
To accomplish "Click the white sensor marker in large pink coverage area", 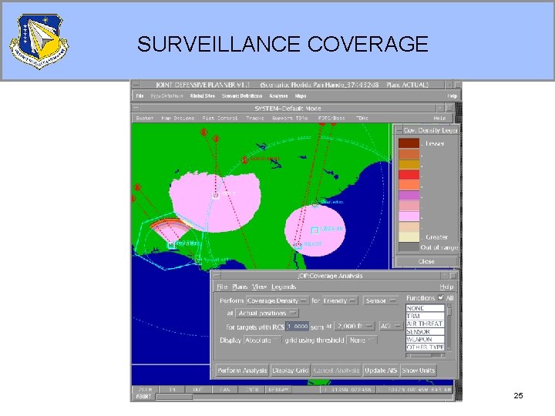I will [216, 196].
